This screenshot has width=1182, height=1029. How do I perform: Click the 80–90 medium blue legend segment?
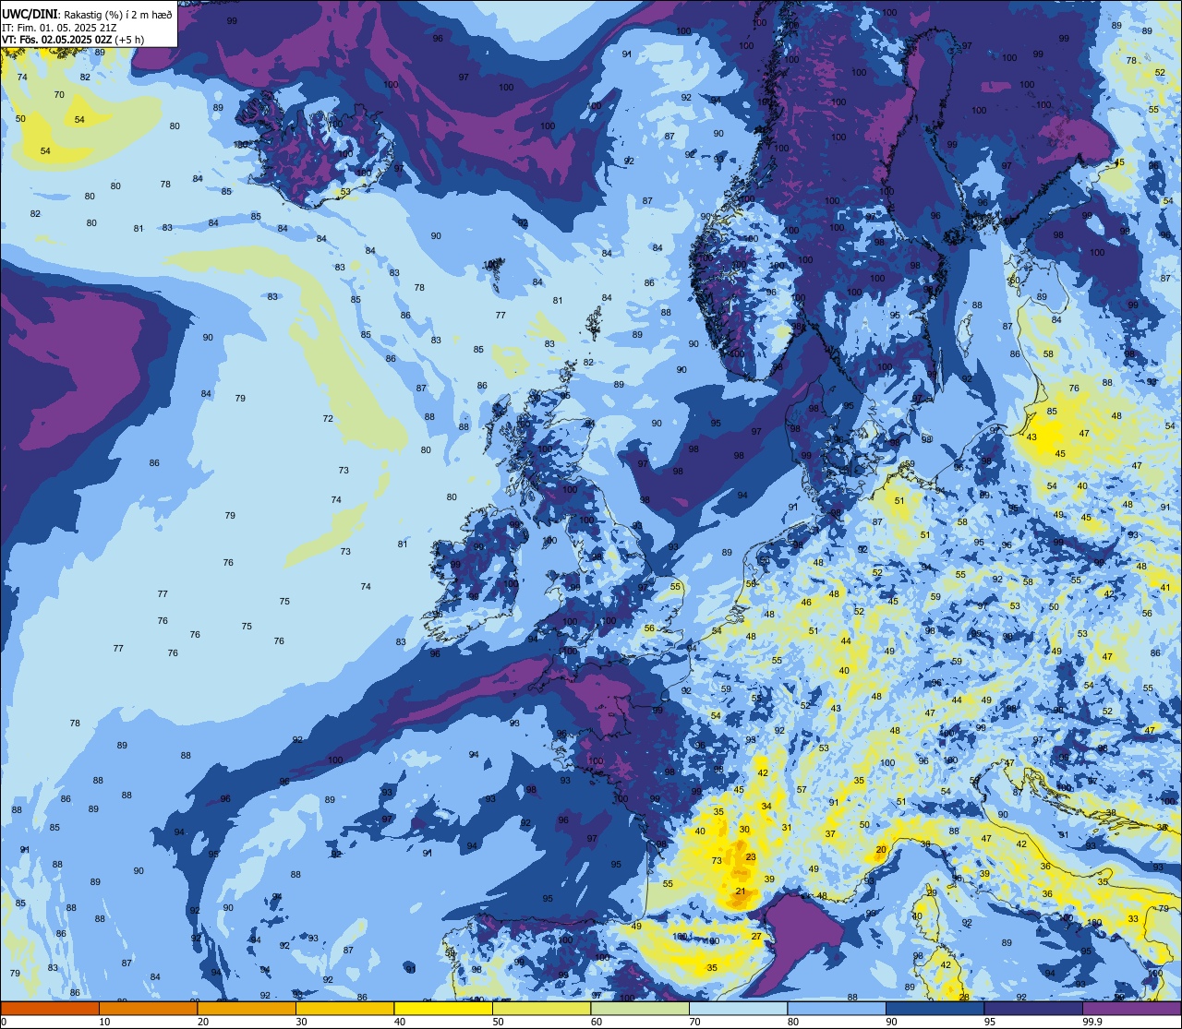pyautogui.click(x=837, y=1009)
